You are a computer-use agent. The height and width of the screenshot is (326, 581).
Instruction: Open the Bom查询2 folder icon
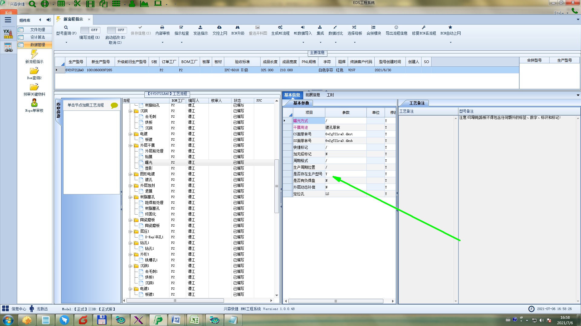pos(34,71)
